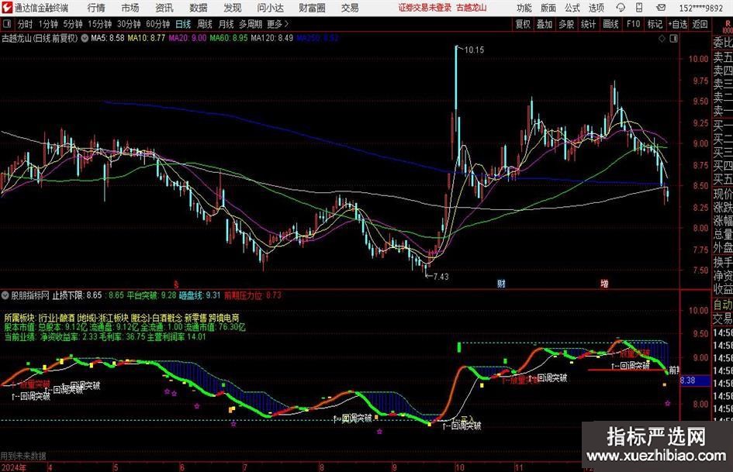Click the MA5: 8.58 indicator label

point(108,38)
